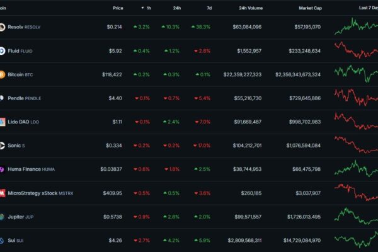
Task: Click Sui price $4.26
Action: 115,241
